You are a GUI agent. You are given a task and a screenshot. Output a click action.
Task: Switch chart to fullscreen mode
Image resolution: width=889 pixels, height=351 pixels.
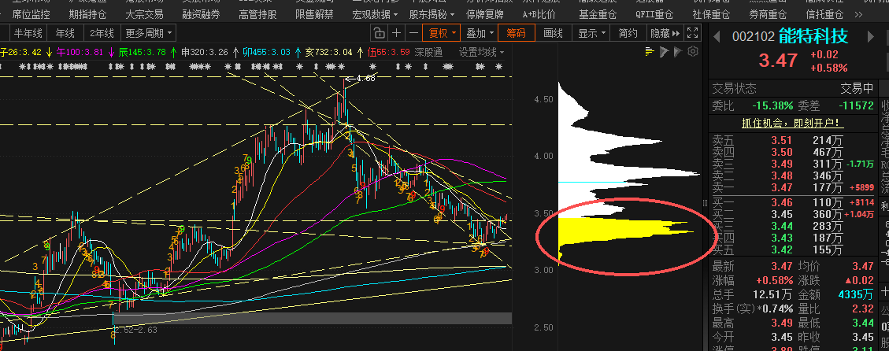point(692,33)
